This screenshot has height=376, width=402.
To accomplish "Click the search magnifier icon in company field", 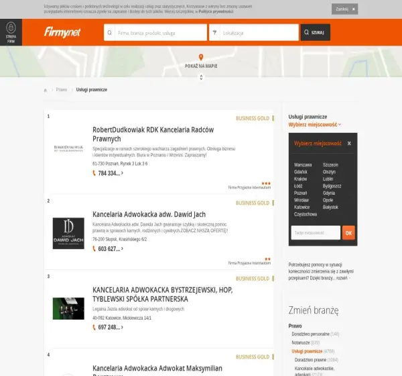I will (109, 33).
